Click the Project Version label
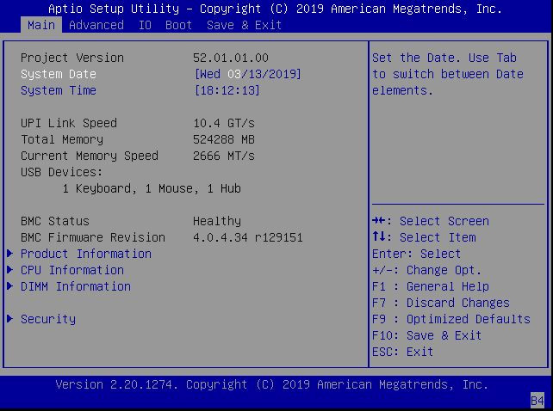This screenshot has width=553, height=411. coord(72,58)
